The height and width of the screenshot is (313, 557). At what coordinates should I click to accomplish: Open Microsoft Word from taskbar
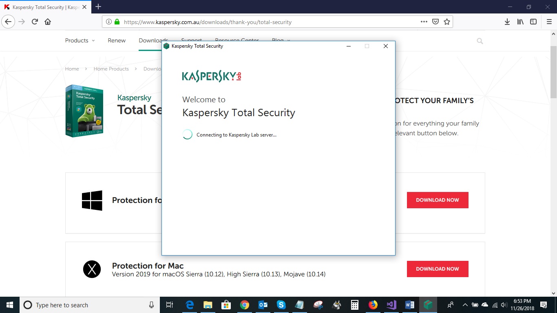coord(410,305)
